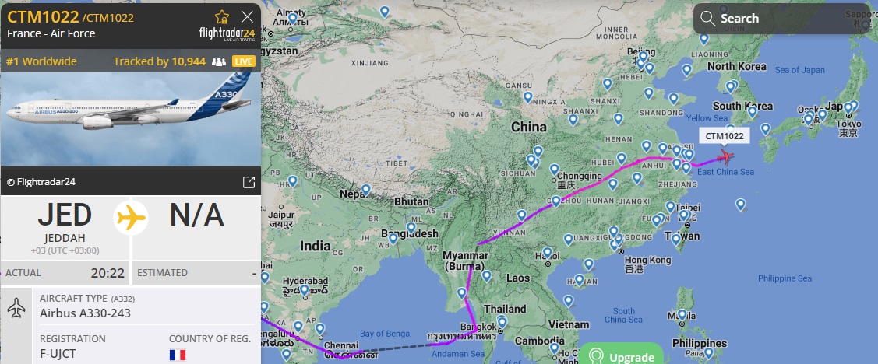
Task: Click the airport pin at Manila
Action: 682,316
